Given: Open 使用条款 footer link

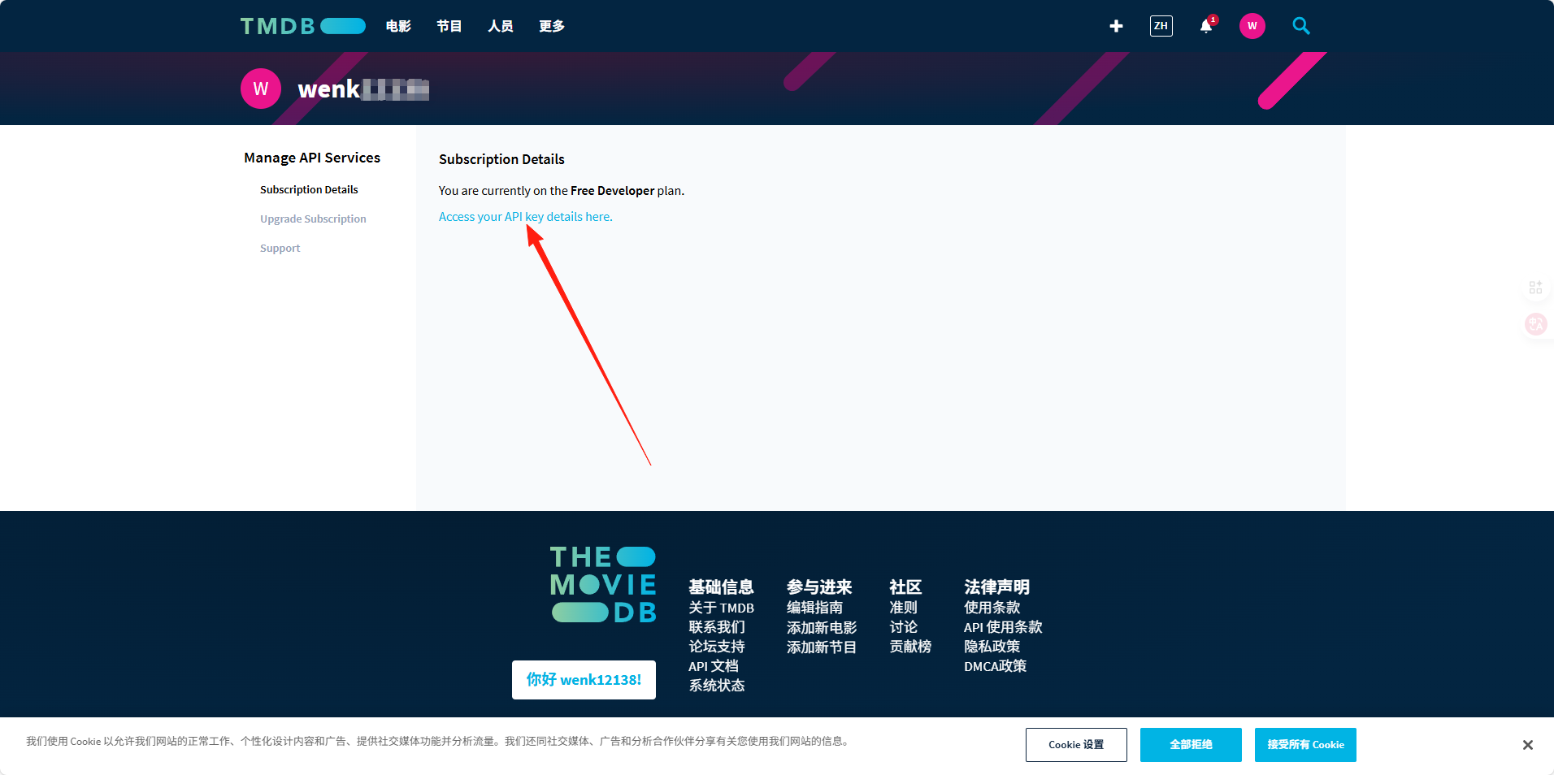Looking at the screenshot, I should (992, 608).
